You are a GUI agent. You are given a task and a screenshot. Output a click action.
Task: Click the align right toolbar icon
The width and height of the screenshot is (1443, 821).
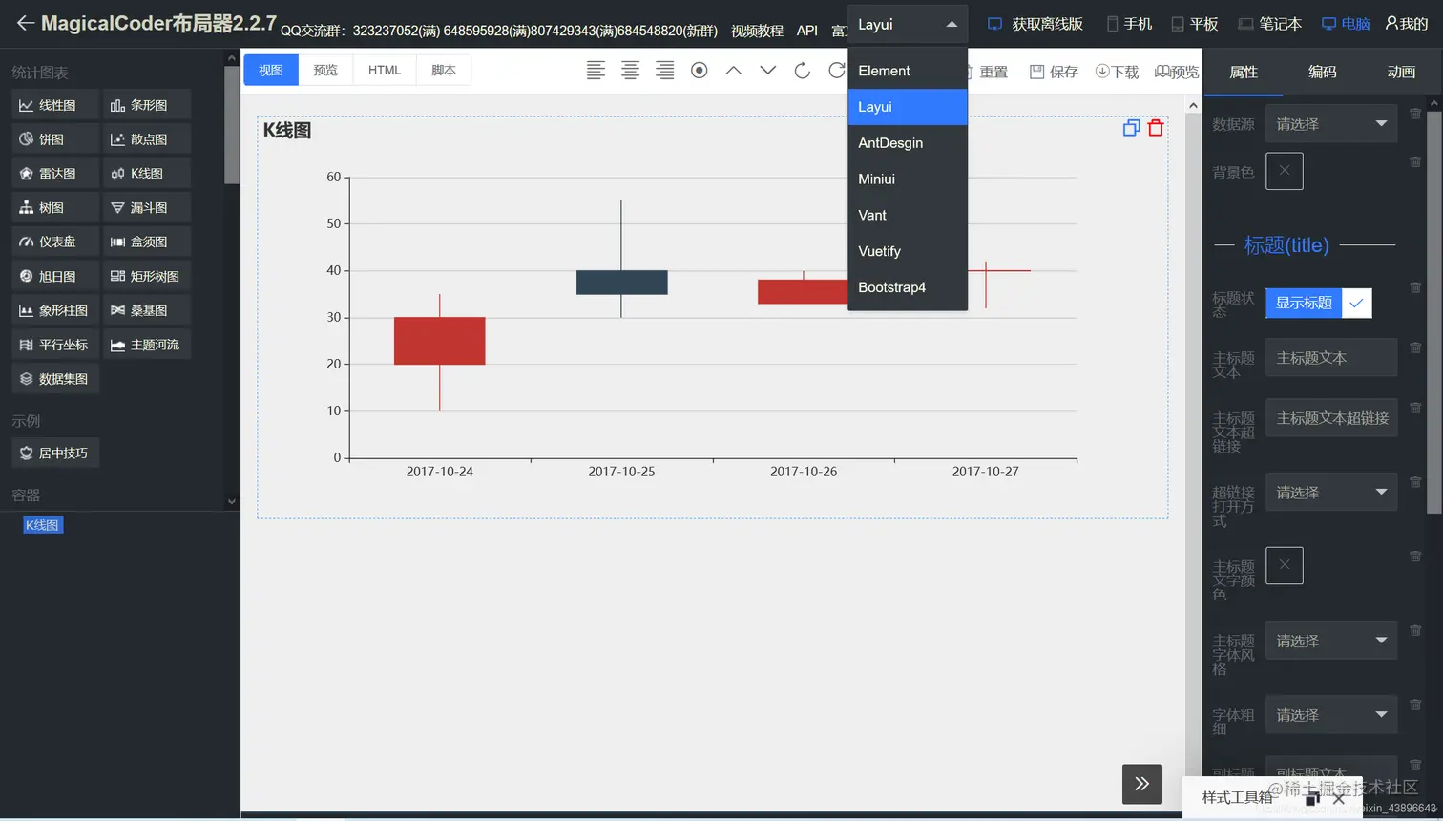(664, 70)
